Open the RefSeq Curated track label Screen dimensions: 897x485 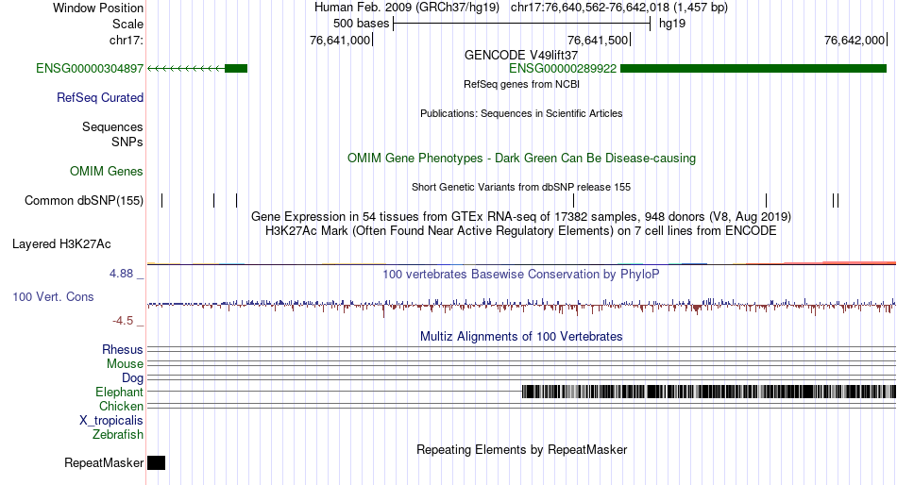100,98
